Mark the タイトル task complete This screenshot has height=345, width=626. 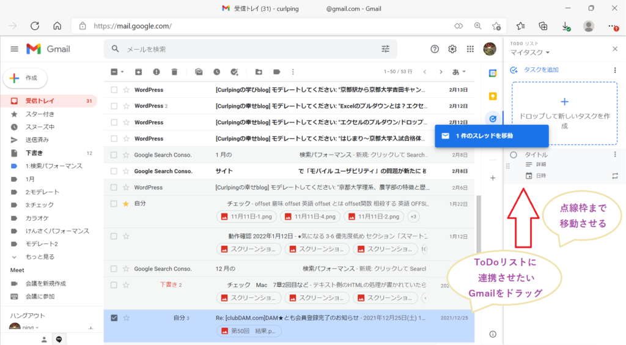click(514, 155)
